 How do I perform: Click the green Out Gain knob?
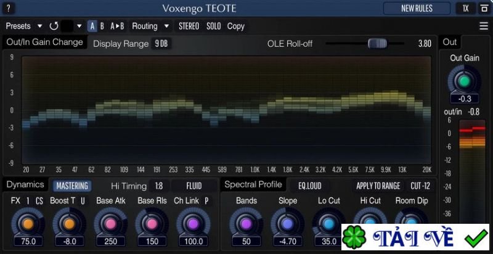tap(465, 81)
